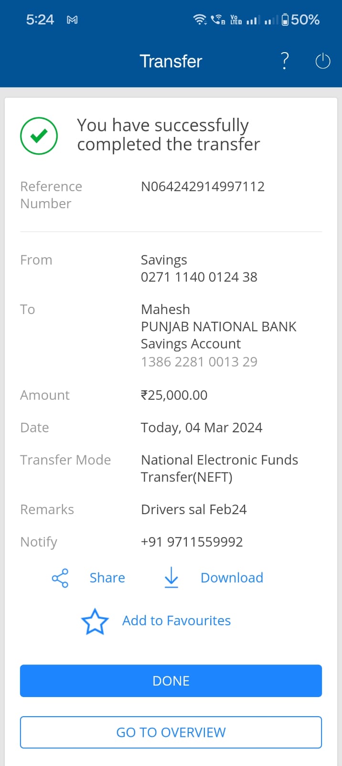The height and width of the screenshot is (766, 342).
Task: Tap the remarks text Drivers sal Feb24
Action: tap(193, 509)
